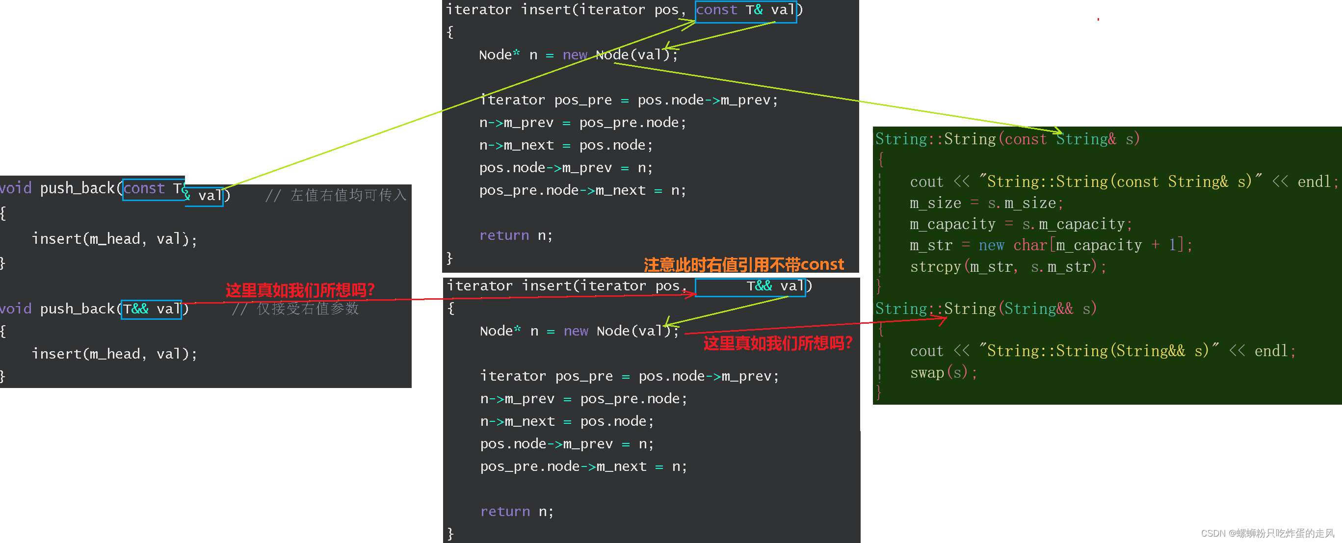This screenshot has width=1342, height=543.
Task: Select 'insert(m_head, val);' under push_back(const T& val)
Action: point(115,239)
